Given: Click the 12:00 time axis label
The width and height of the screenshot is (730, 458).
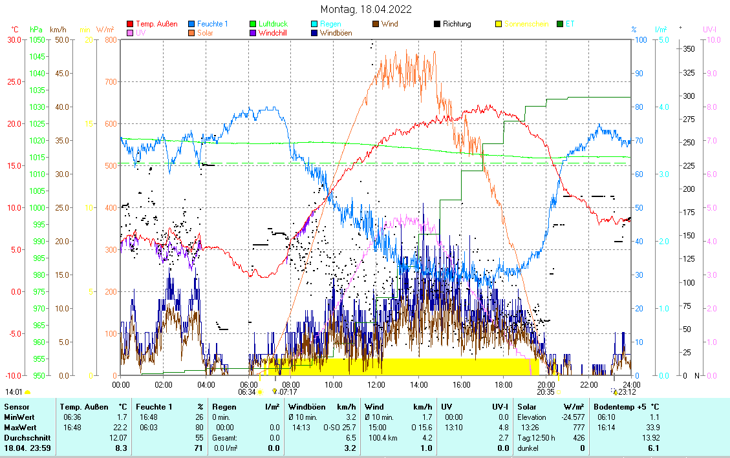Looking at the screenshot, I should (x=376, y=384).
